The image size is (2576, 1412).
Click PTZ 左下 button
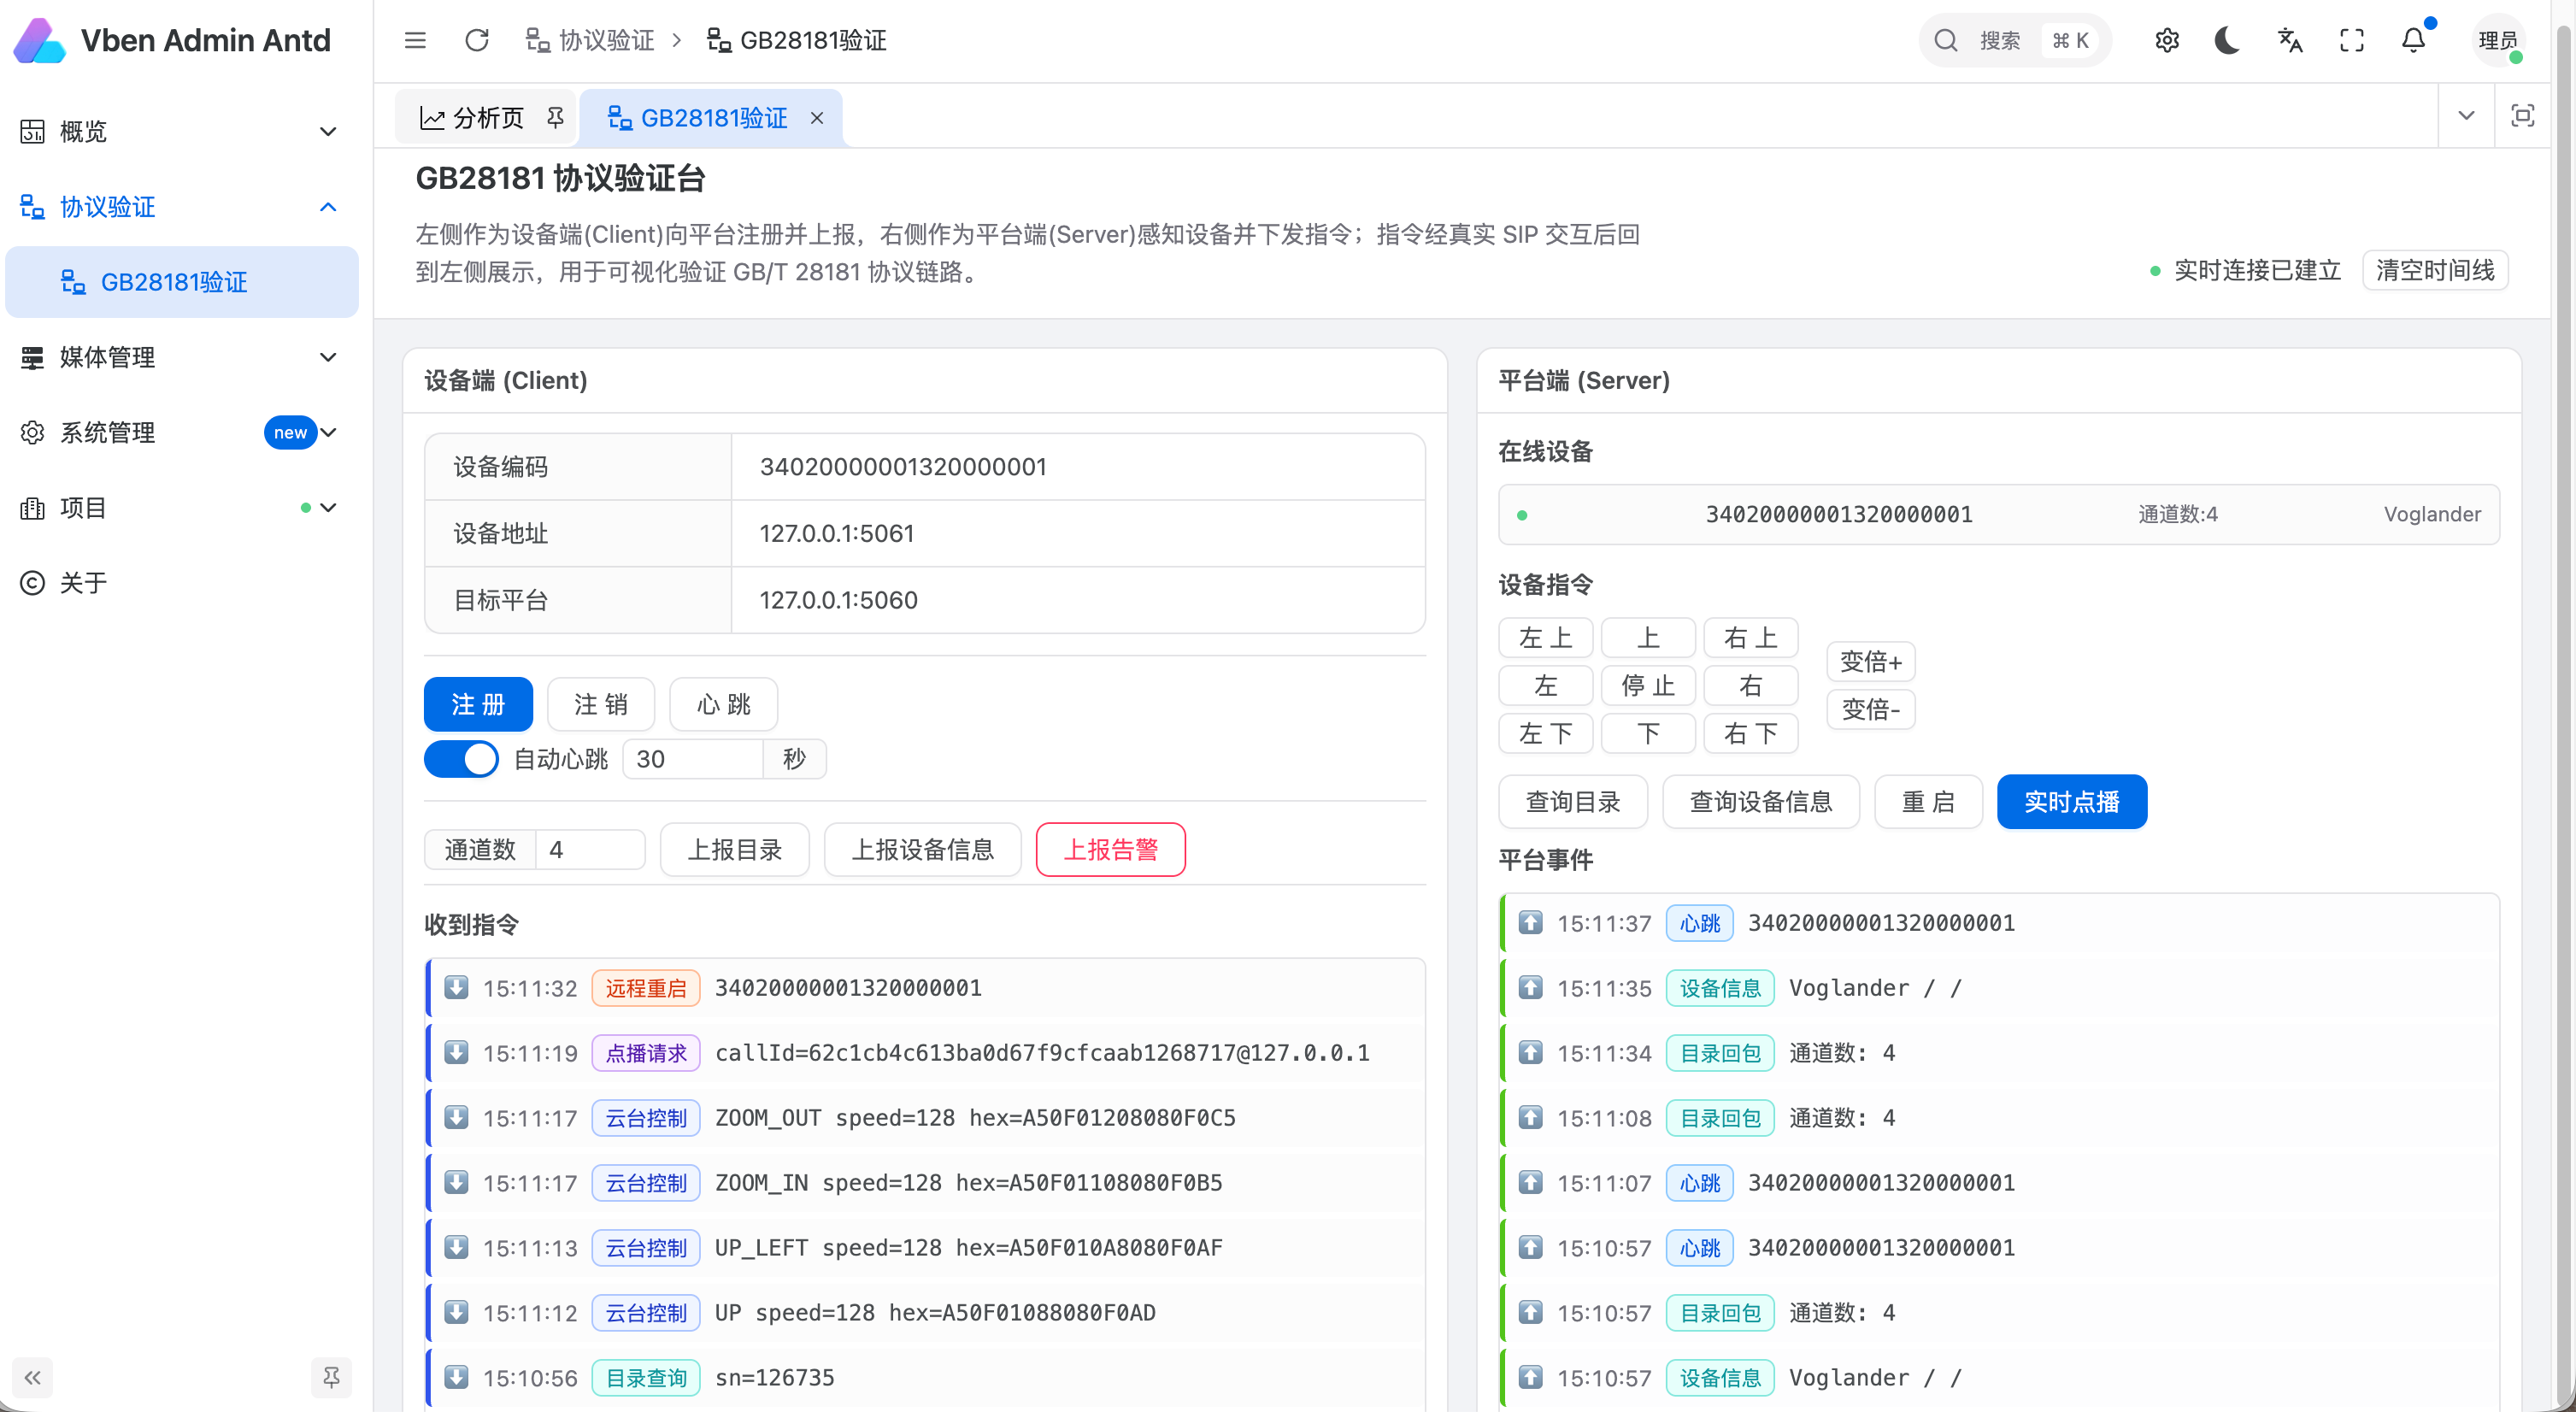pyautogui.click(x=1546, y=733)
